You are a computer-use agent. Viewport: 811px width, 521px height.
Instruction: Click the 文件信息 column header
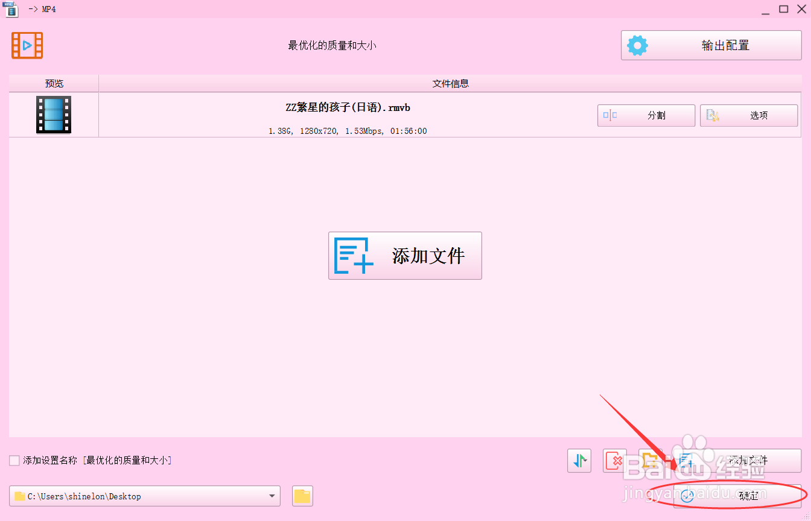pyautogui.click(x=450, y=83)
